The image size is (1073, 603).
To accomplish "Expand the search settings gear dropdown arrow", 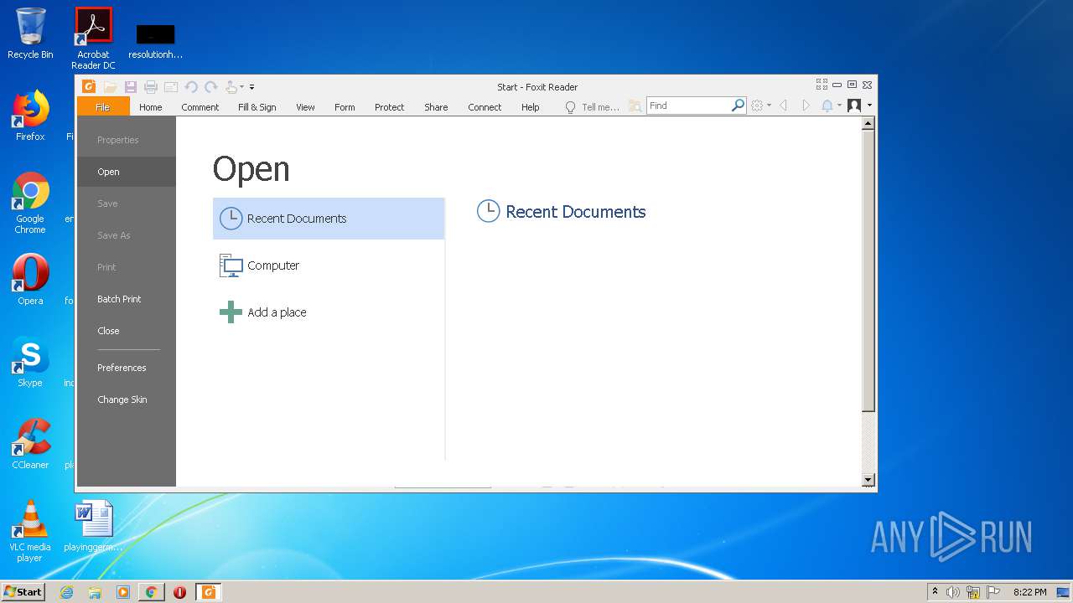I will [769, 106].
